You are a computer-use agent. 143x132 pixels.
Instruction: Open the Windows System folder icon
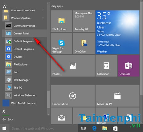(x=6, y=18)
